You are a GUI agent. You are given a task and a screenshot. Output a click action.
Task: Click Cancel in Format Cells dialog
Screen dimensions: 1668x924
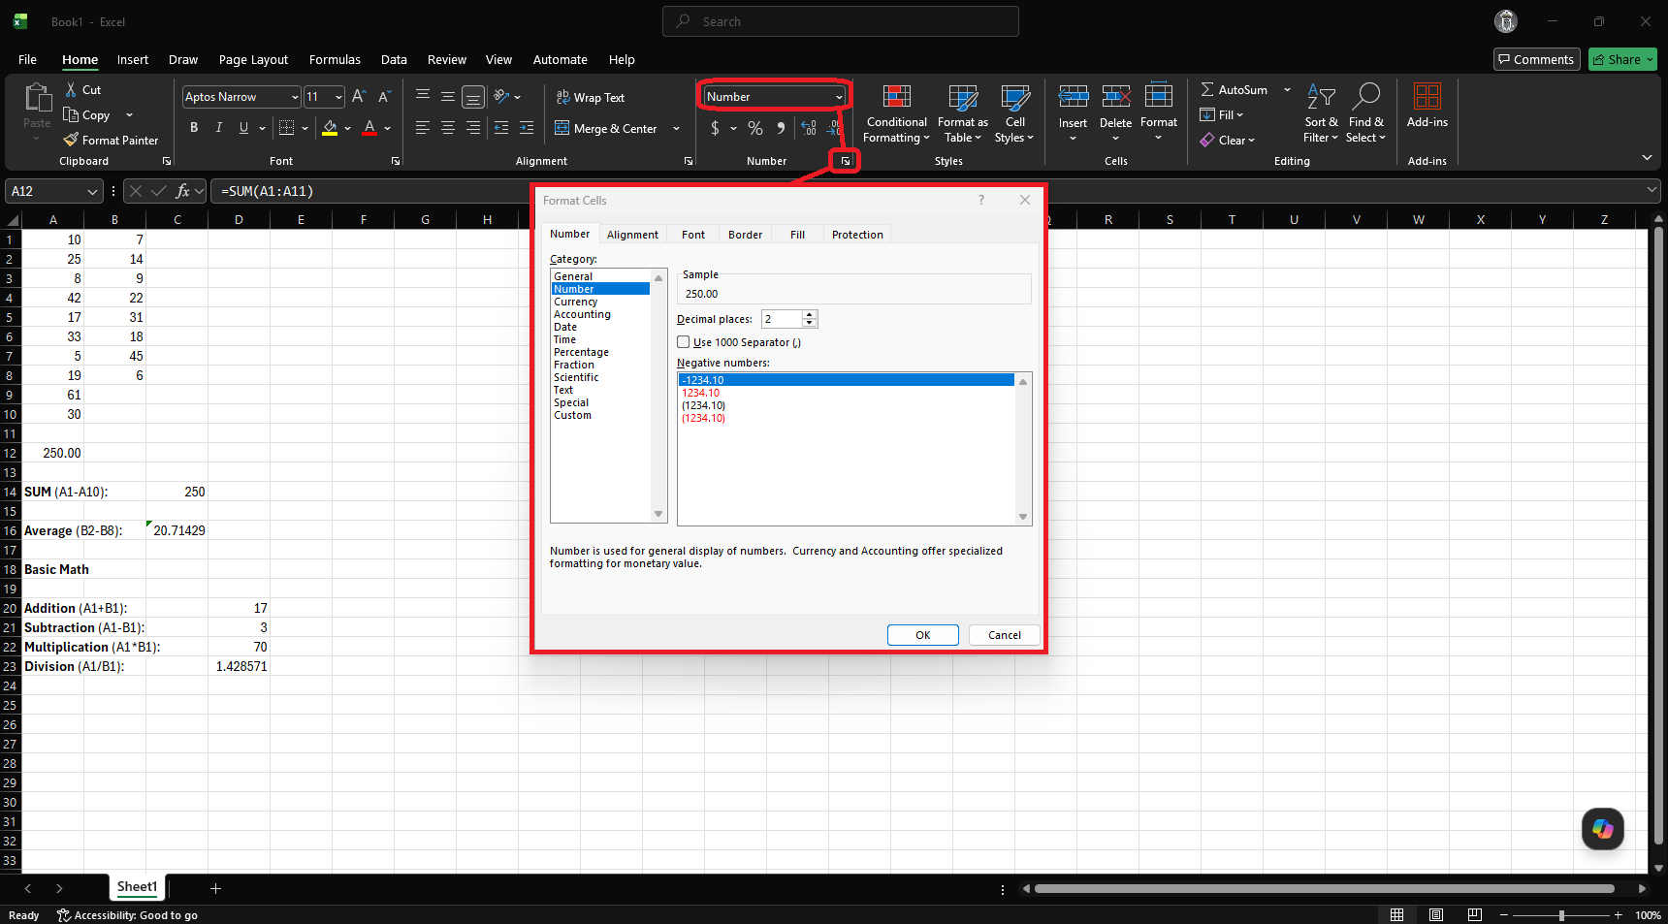point(1004,635)
